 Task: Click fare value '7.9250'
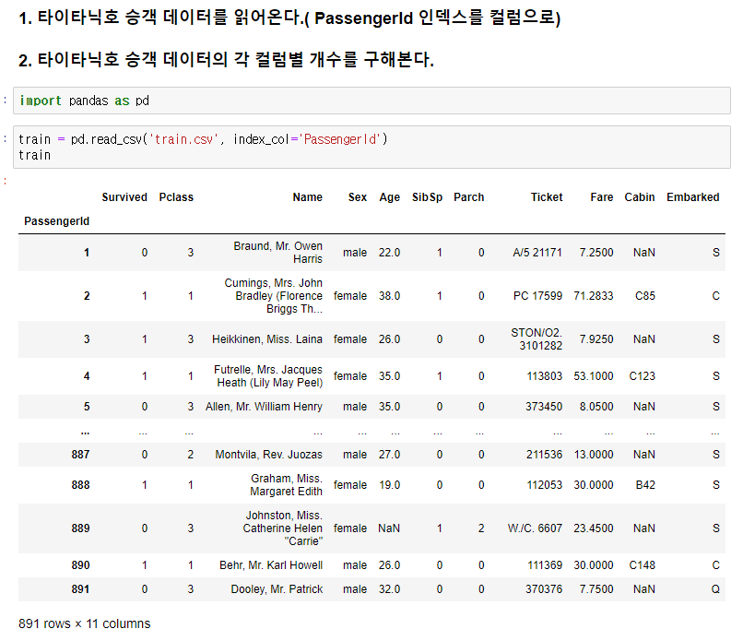(x=596, y=339)
